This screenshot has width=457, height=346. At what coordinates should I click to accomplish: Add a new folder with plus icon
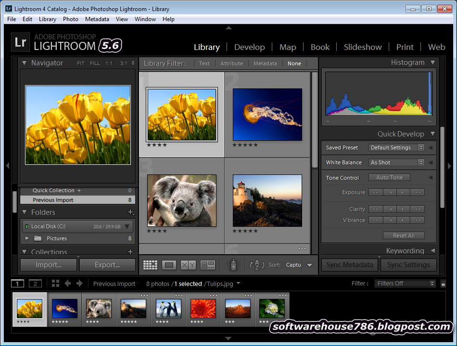pyautogui.click(x=130, y=212)
